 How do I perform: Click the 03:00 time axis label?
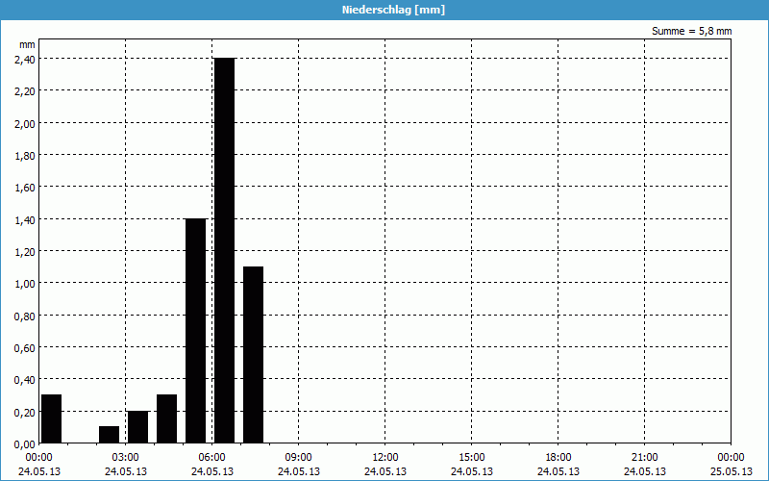[x=126, y=457]
